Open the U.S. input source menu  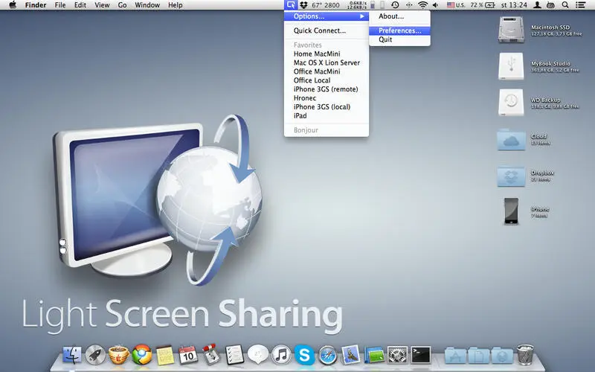click(455, 5)
